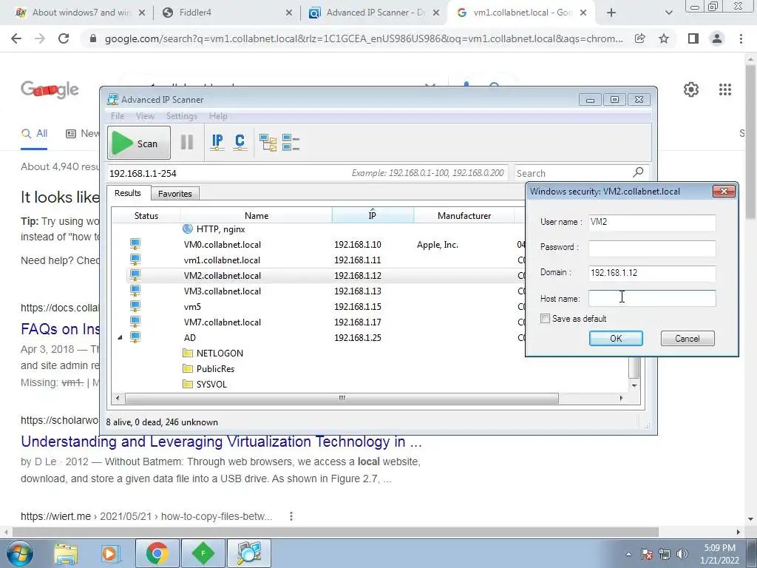Click the share page icon in address bar
The width and height of the screenshot is (757, 568).
click(x=639, y=38)
